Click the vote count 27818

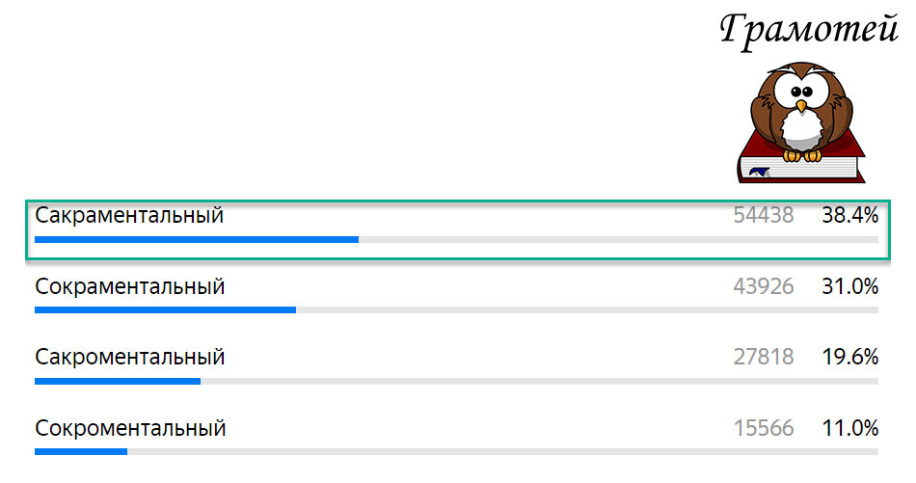(x=764, y=357)
